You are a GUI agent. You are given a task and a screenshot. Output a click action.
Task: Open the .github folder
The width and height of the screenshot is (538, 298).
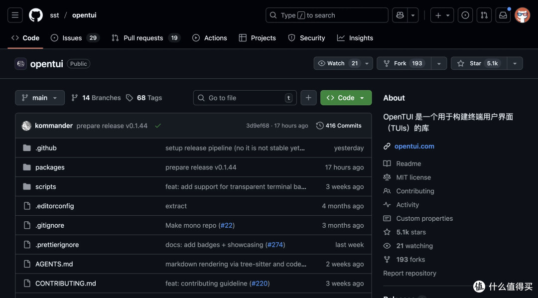tap(46, 148)
